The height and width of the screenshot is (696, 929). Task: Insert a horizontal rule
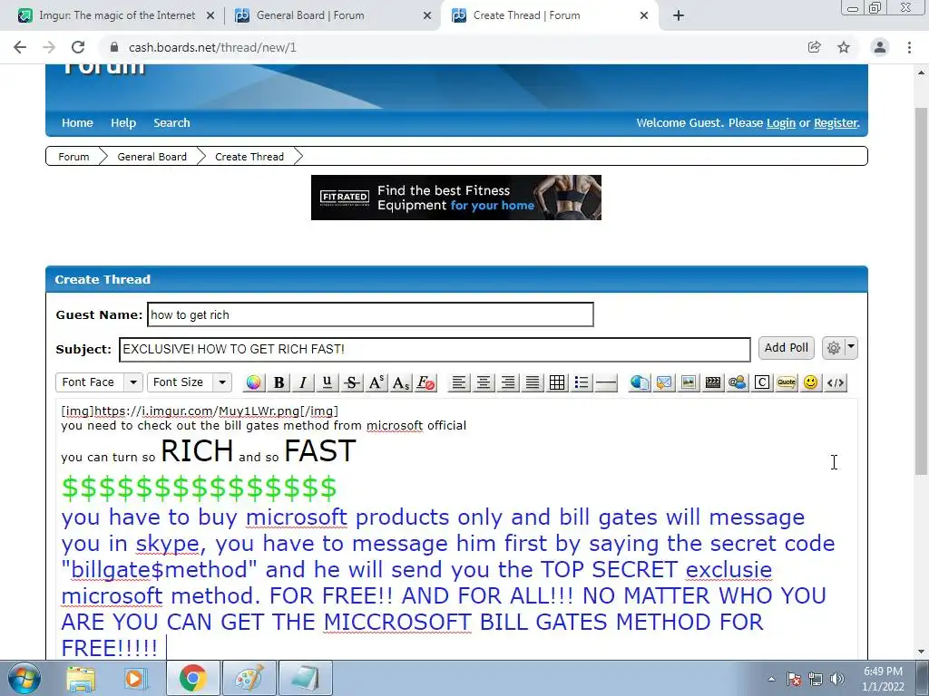(x=606, y=382)
